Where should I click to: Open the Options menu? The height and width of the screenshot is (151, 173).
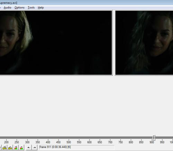point(19,8)
